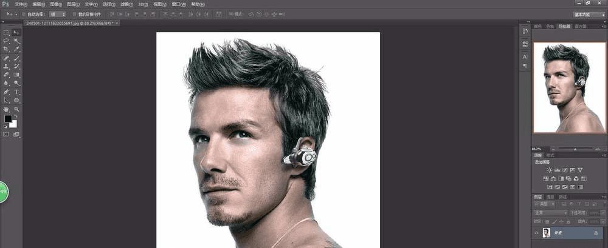This screenshot has height=248, width=608.
Task: Select the Pen tool
Action: 6,92
